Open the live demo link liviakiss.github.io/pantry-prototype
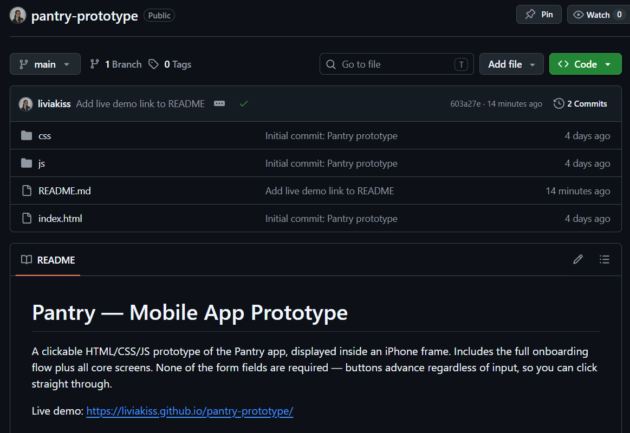 coord(190,411)
